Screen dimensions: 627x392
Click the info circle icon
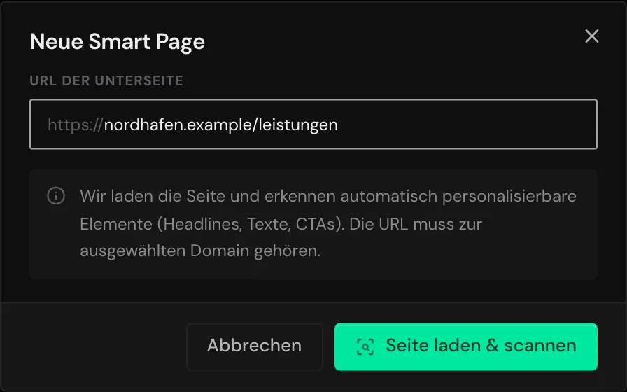(56, 196)
